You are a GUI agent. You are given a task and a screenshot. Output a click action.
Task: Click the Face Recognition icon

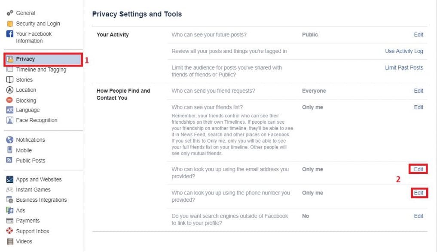9,121
